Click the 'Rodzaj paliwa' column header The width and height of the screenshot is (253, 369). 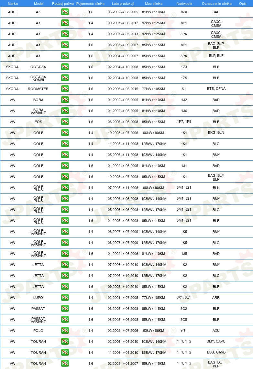[63, 4]
